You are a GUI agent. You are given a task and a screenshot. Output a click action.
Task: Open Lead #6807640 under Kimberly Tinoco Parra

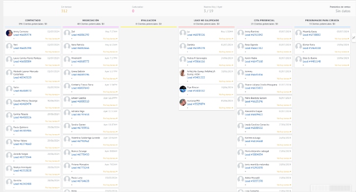(x=80, y=88)
